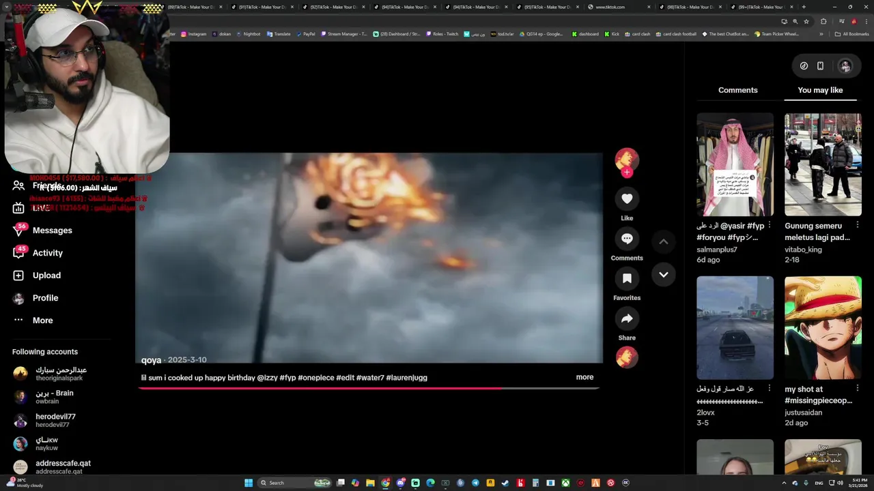Open comments via the speech bubble icon
The height and width of the screenshot is (491, 874).
coord(627,239)
